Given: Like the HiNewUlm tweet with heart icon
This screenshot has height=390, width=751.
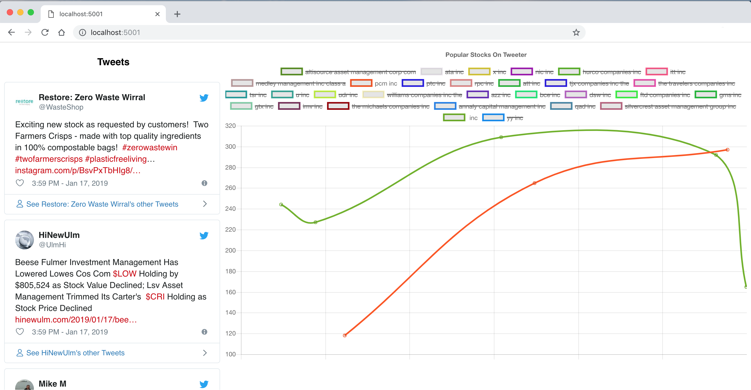Looking at the screenshot, I should [20, 332].
